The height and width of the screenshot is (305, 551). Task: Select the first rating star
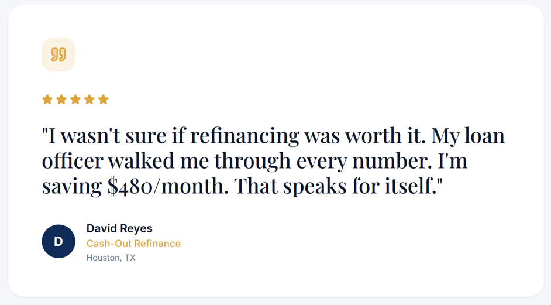point(47,100)
